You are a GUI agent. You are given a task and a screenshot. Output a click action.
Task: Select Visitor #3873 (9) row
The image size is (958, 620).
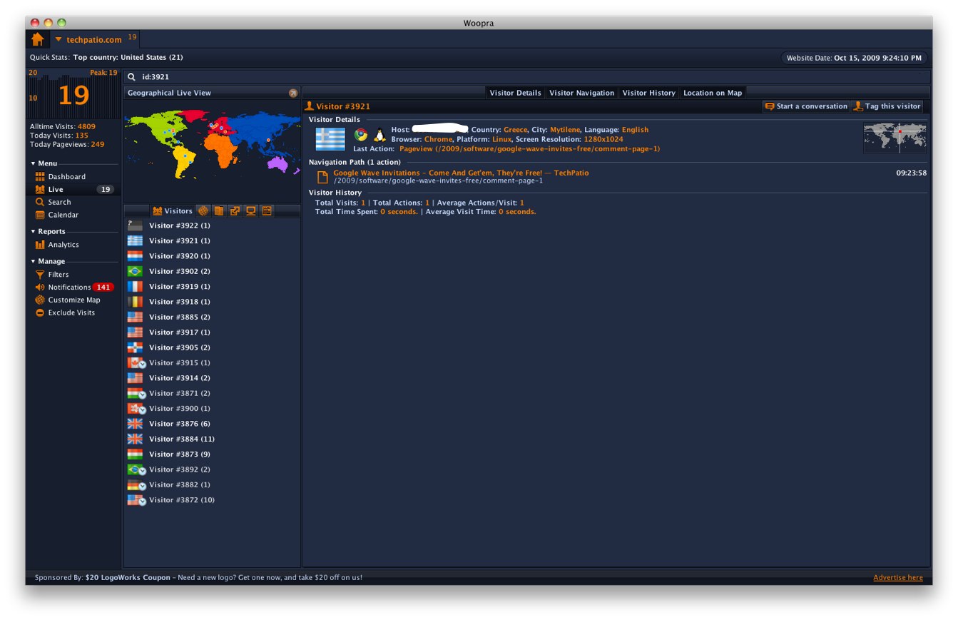[x=212, y=454]
